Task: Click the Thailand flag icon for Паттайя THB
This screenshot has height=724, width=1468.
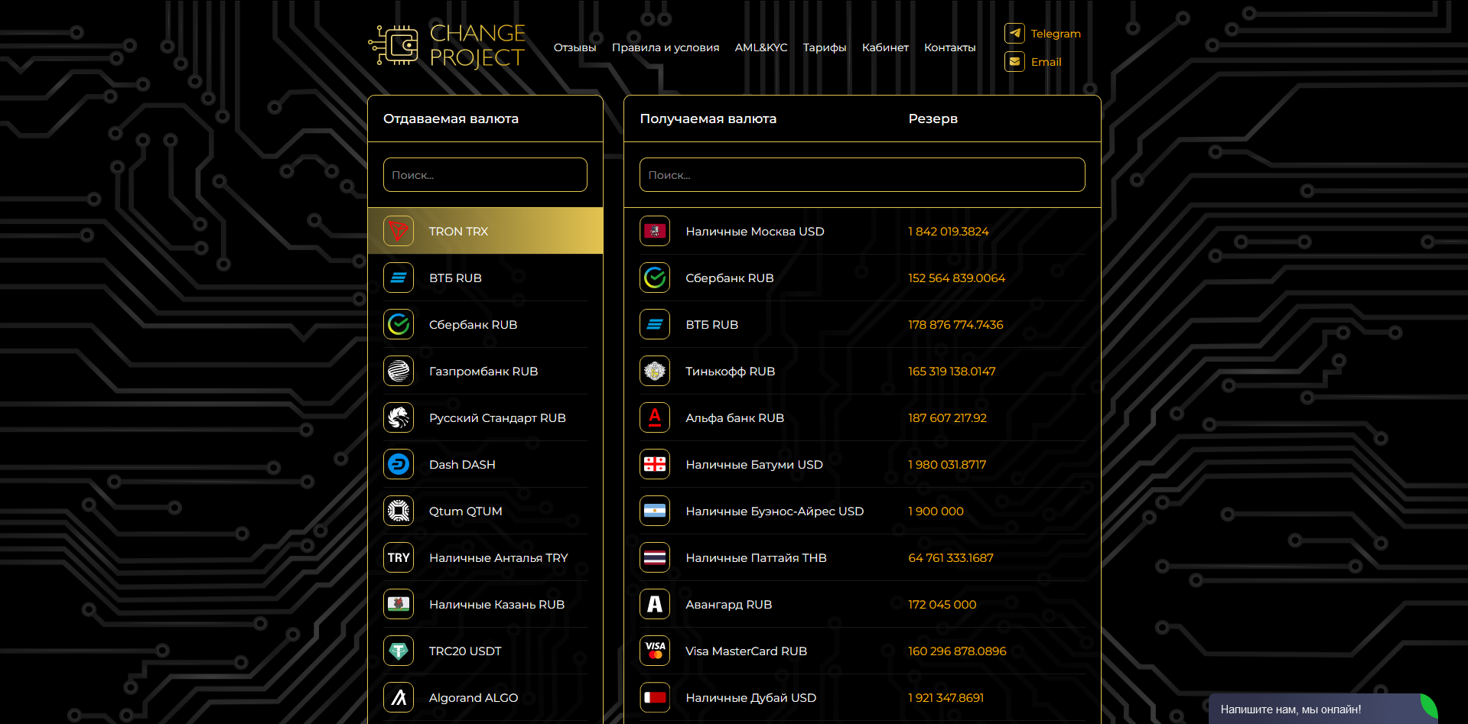Action: coord(655,557)
